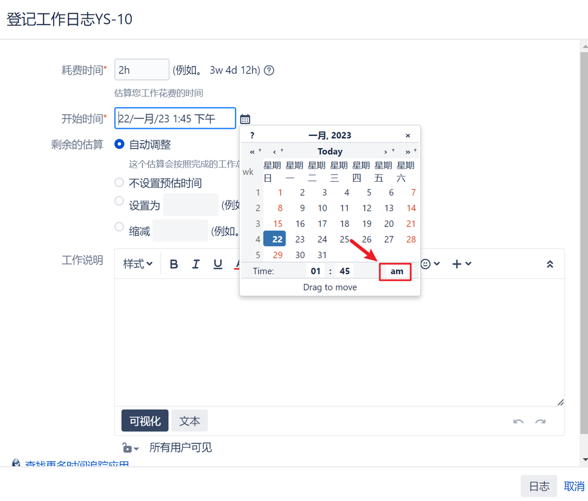Select date 28 in the calendar

pyautogui.click(x=411, y=239)
